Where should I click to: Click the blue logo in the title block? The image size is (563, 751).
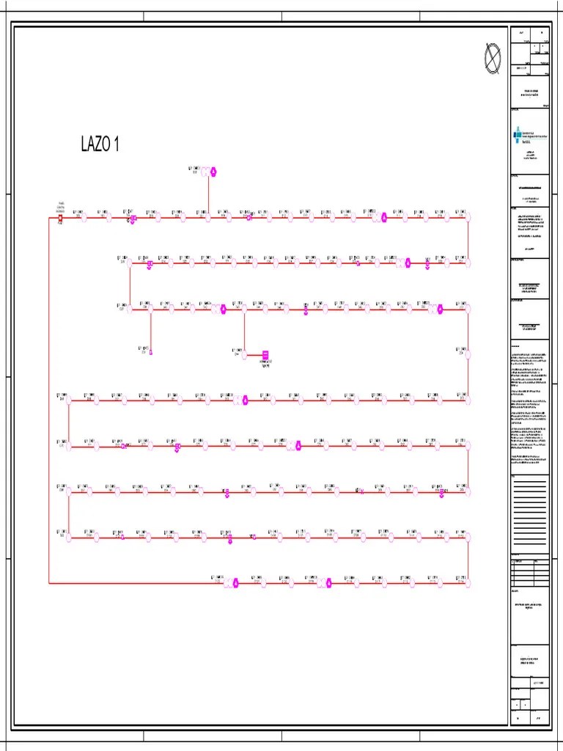pyautogui.click(x=517, y=135)
